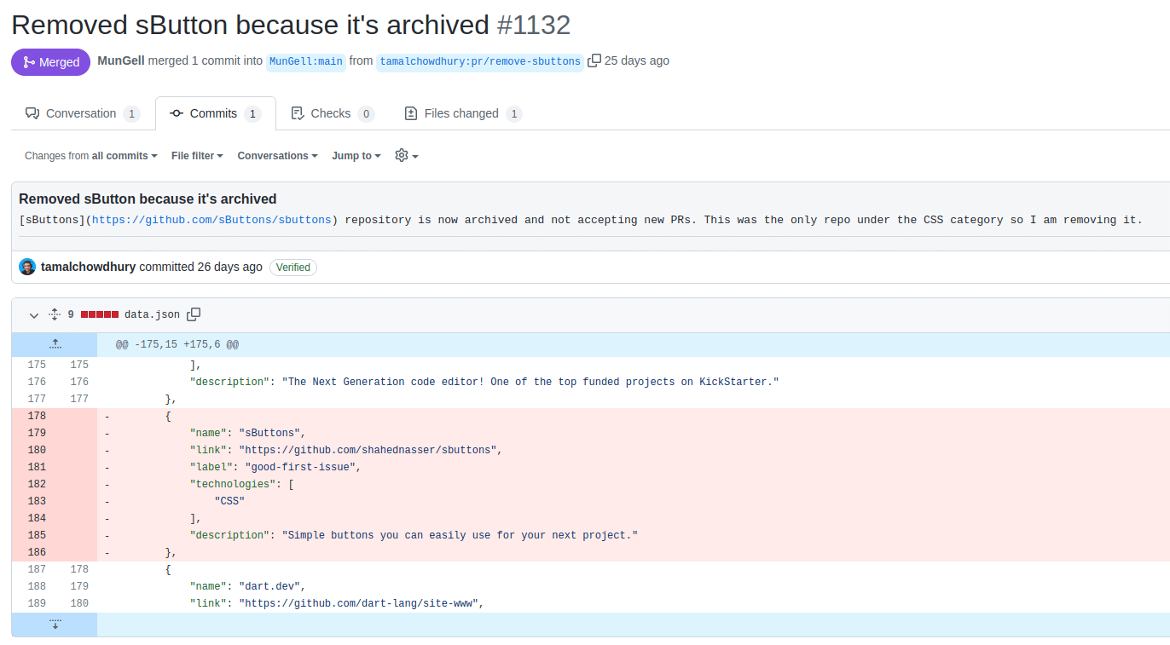Click the expand all lines icon beside data.json
This screenshot has height=645, width=1170.
click(x=55, y=314)
